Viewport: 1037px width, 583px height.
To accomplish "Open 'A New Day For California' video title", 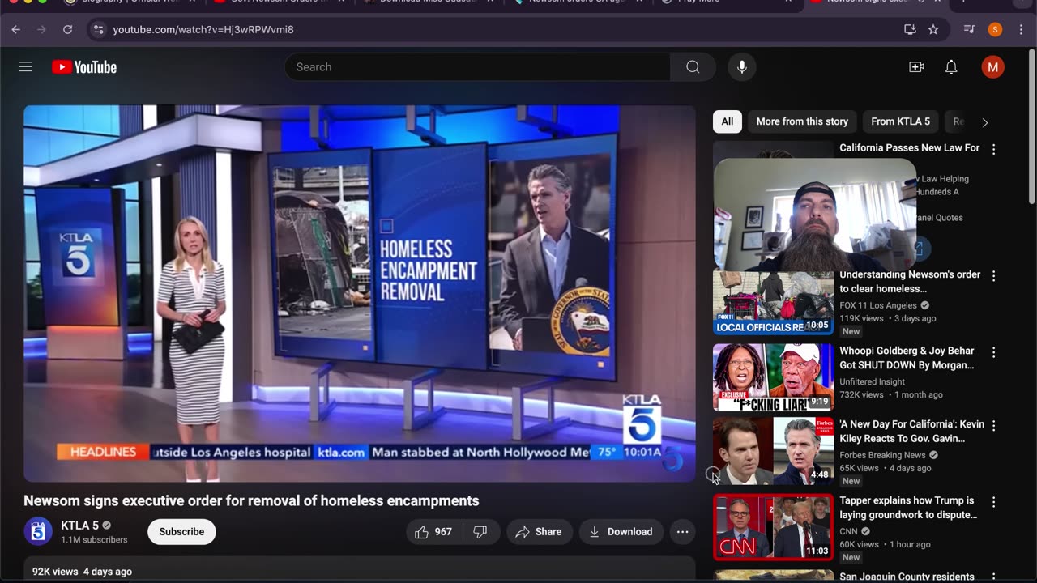I will click(x=911, y=432).
